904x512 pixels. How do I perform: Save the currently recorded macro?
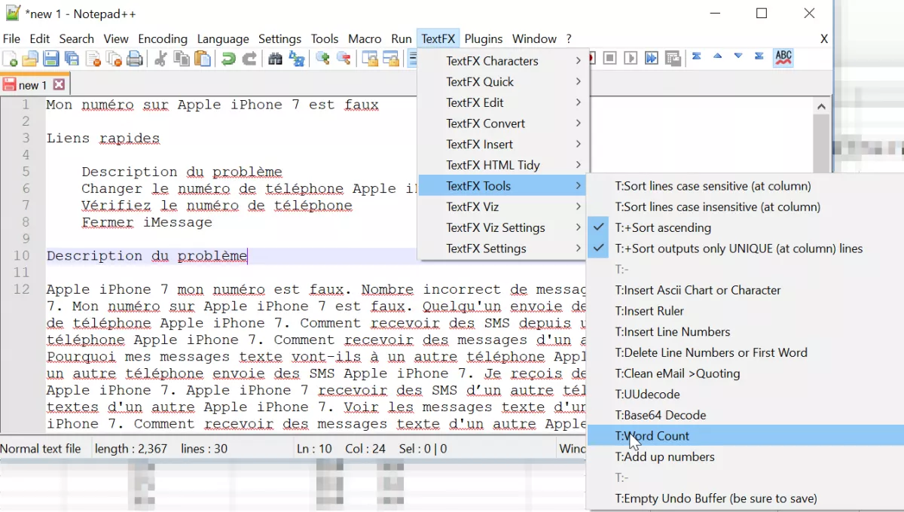click(x=673, y=58)
